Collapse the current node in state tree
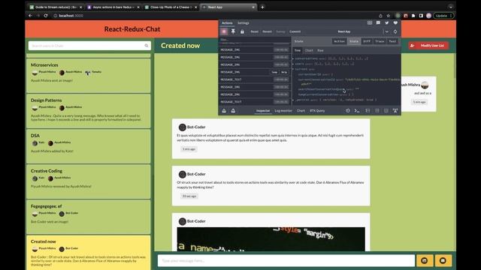Viewport: 481px width, 270px height. (293, 69)
